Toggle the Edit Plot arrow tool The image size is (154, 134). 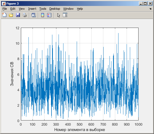pos(59,15)
